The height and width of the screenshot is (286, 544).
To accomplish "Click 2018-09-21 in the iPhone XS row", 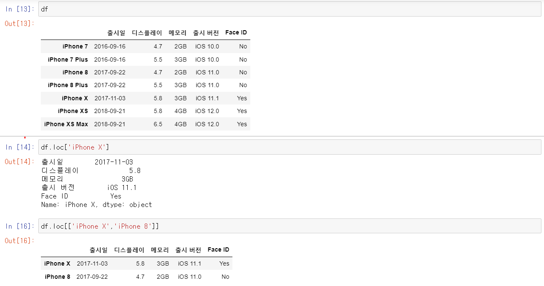I will [x=110, y=111].
